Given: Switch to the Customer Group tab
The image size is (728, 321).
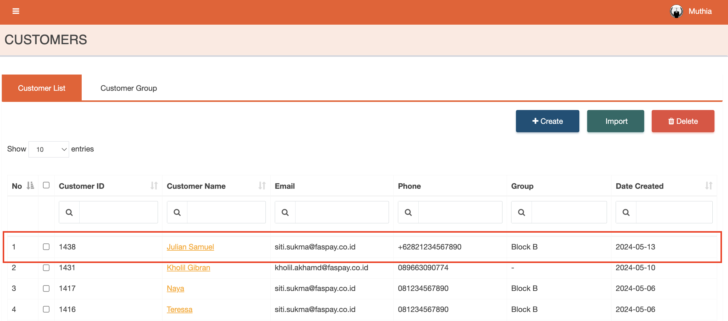Looking at the screenshot, I should pos(129,88).
